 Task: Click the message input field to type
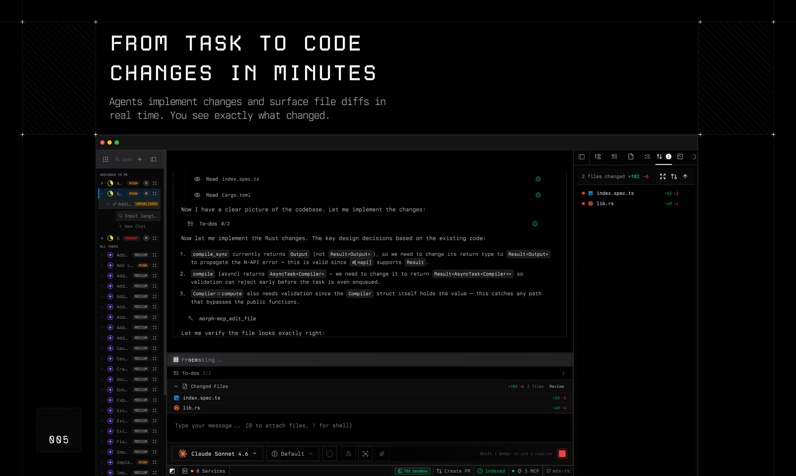310,425
